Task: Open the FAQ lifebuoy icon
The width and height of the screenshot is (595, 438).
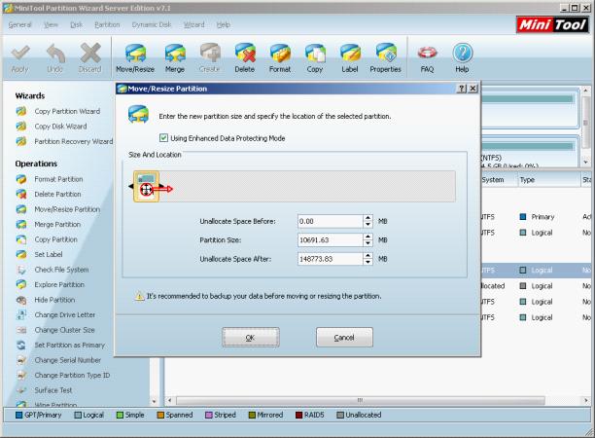Action: [x=427, y=58]
